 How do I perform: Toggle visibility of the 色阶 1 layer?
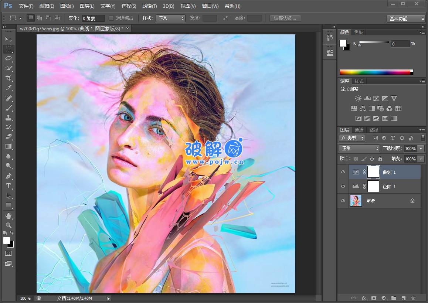pyautogui.click(x=343, y=186)
